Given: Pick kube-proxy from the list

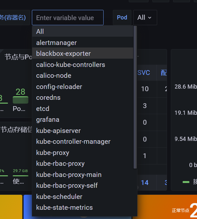Looking at the screenshot, I should [x=83, y=152].
